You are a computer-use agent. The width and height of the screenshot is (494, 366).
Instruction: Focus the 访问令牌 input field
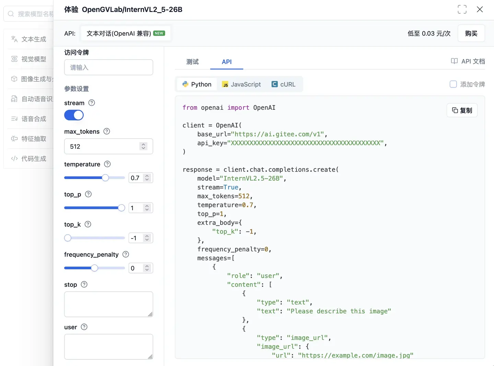click(x=108, y=67)
